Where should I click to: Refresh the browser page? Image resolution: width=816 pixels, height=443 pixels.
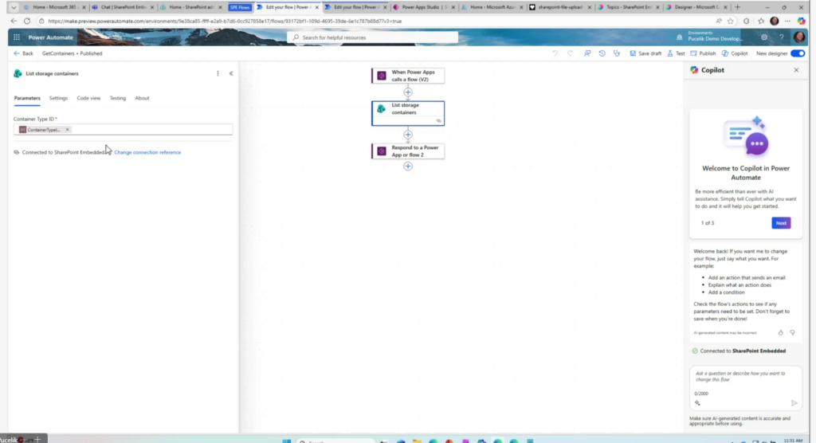point(27,22)
